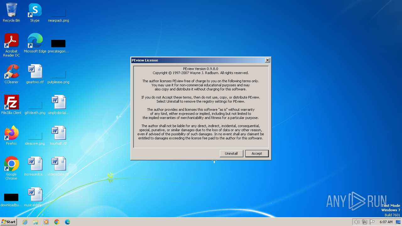Select the tourhalf.rtf document icon
This screenshot has height=226, width=402.
point(58,136)
